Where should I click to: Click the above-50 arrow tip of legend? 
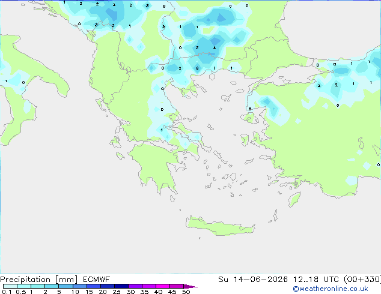(x=190, y=286)
